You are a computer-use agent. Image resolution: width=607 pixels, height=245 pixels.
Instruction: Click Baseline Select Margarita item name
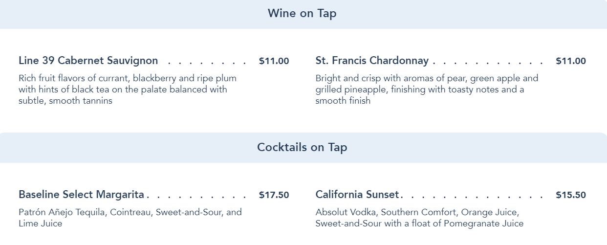82,195
